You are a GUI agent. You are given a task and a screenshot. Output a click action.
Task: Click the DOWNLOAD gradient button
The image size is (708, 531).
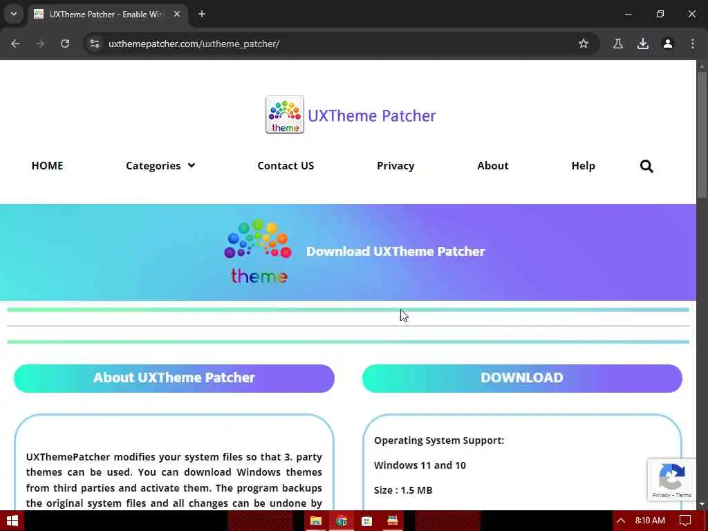pos(522,378)
